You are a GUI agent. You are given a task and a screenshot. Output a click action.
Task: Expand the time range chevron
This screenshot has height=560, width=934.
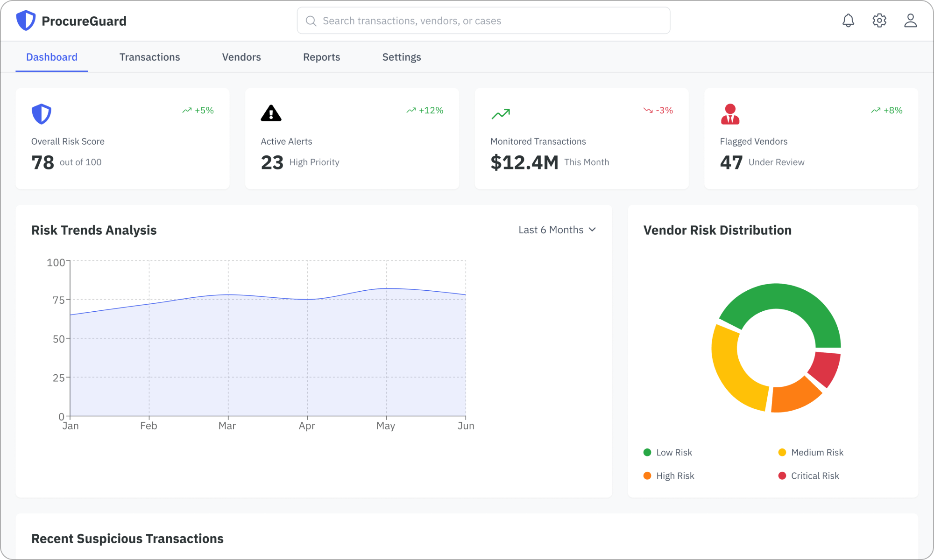click(593, 230)
